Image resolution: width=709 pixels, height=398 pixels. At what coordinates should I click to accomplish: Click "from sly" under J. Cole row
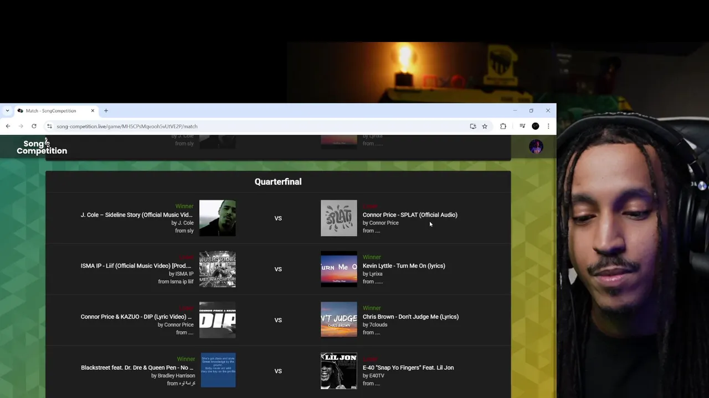pos(184,231)
